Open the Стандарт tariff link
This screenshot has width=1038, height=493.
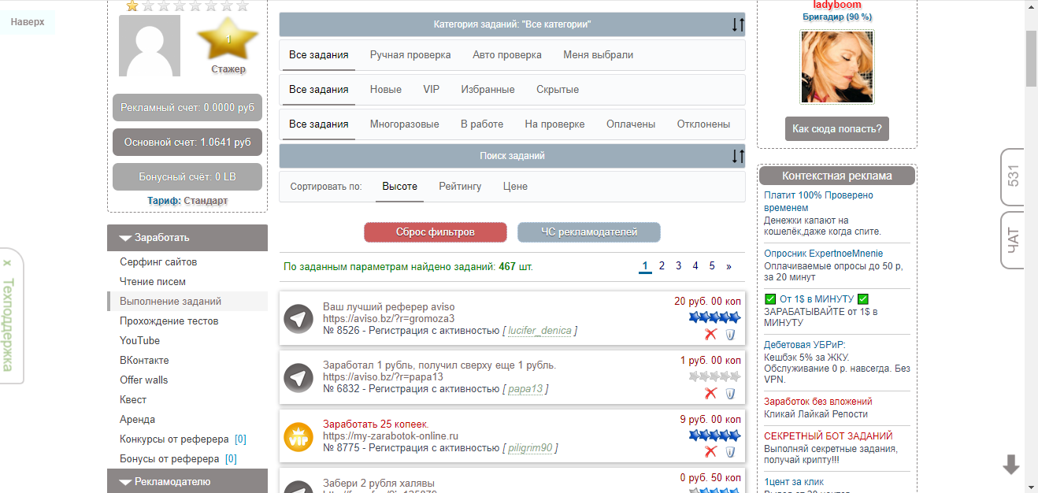[x=206, y=201]
